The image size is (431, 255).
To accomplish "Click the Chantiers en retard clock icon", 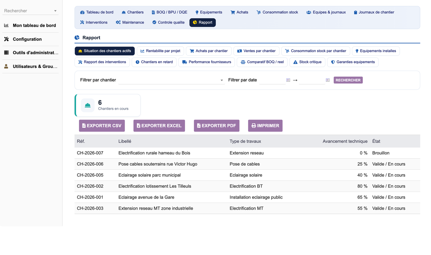I will [x=138, y=62].
